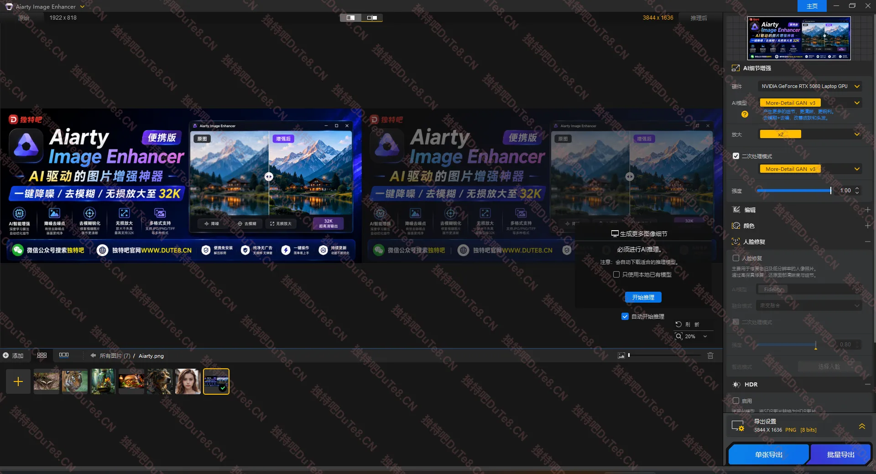This screenshot has width=876, height=474.
Task: Expand the 编辑 section with plus
Action: click(x=867, y=210)
